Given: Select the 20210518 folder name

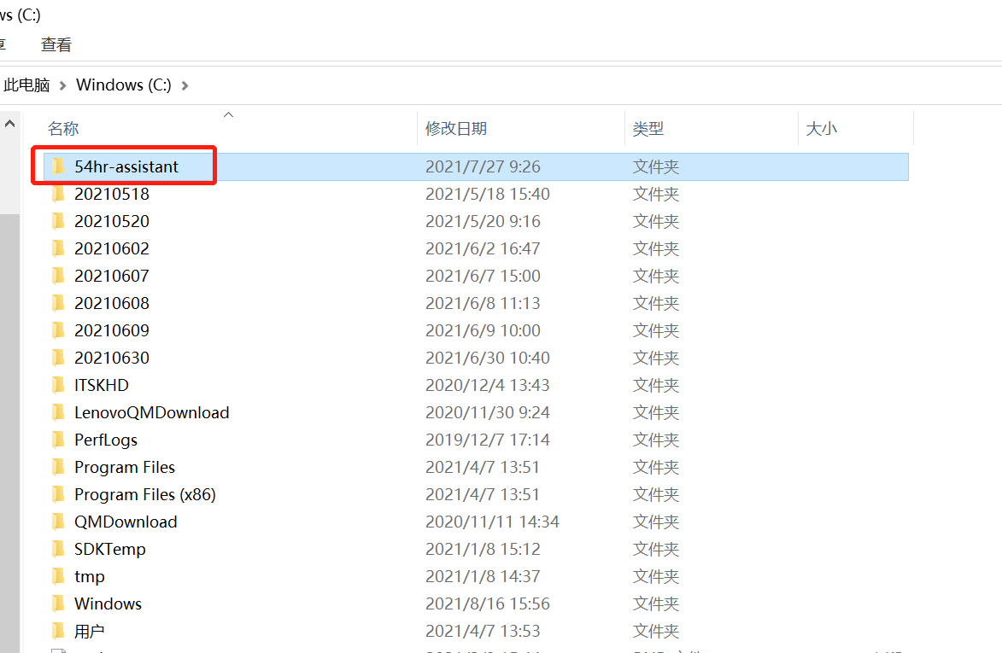Looking at the screenshot, I should coord(112,194).
